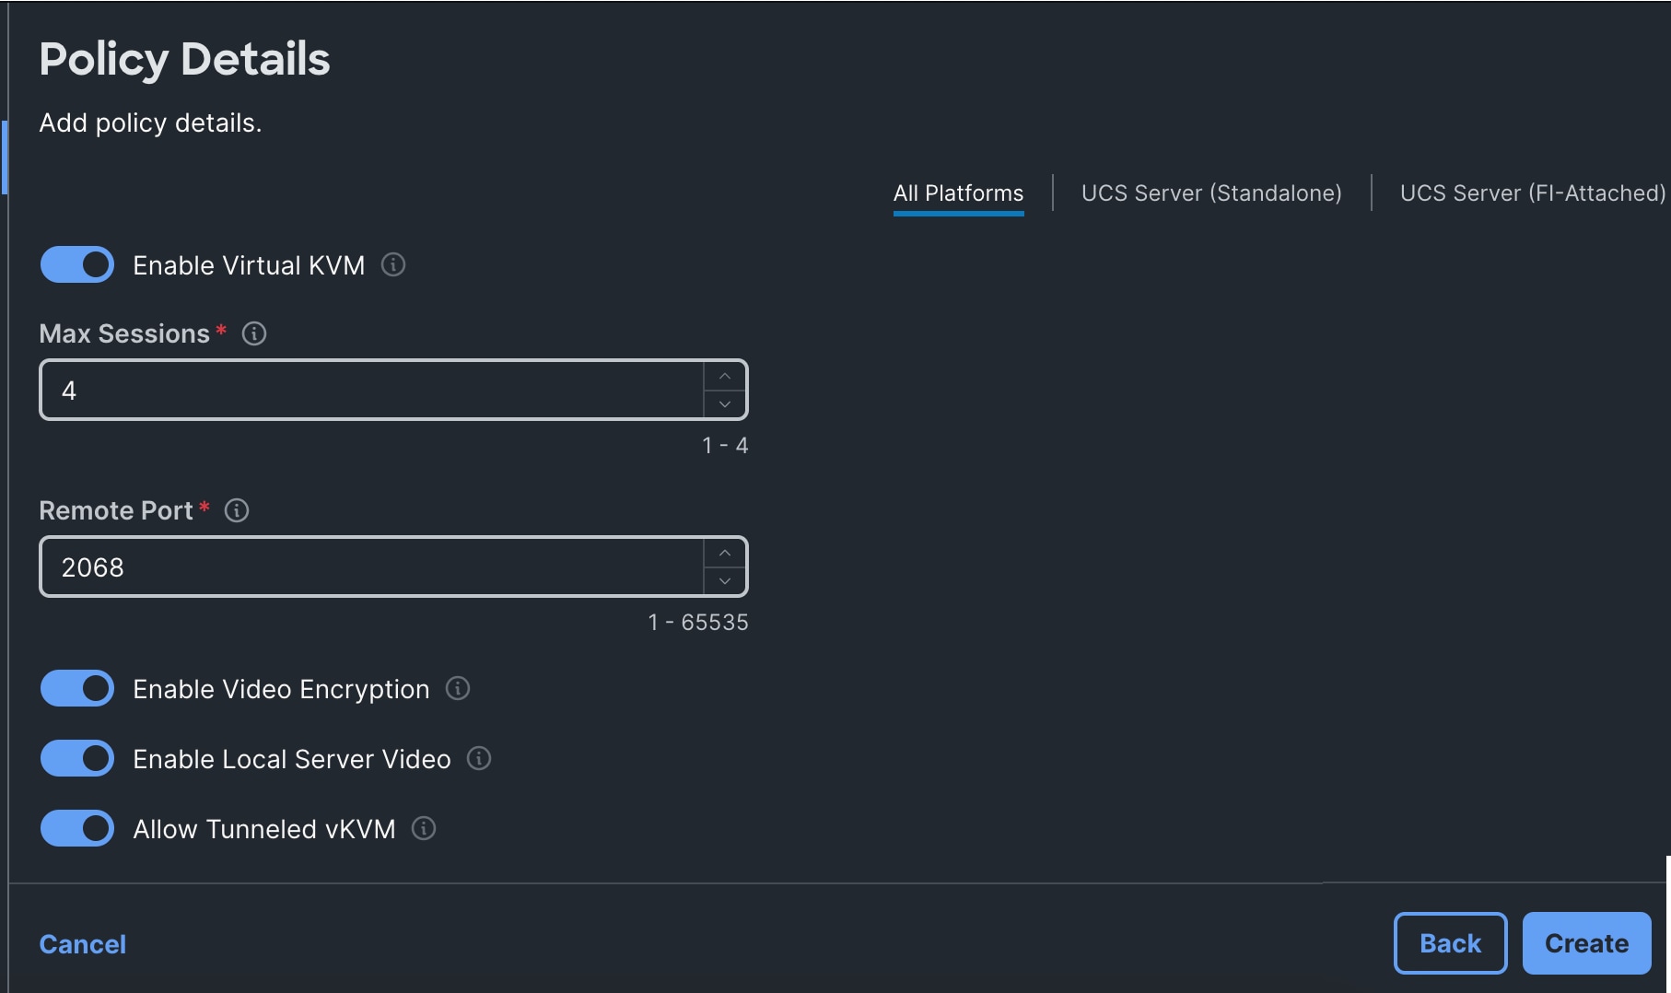Go back with the Back button
1671x993 pixels.
(x=1450, y=943)
